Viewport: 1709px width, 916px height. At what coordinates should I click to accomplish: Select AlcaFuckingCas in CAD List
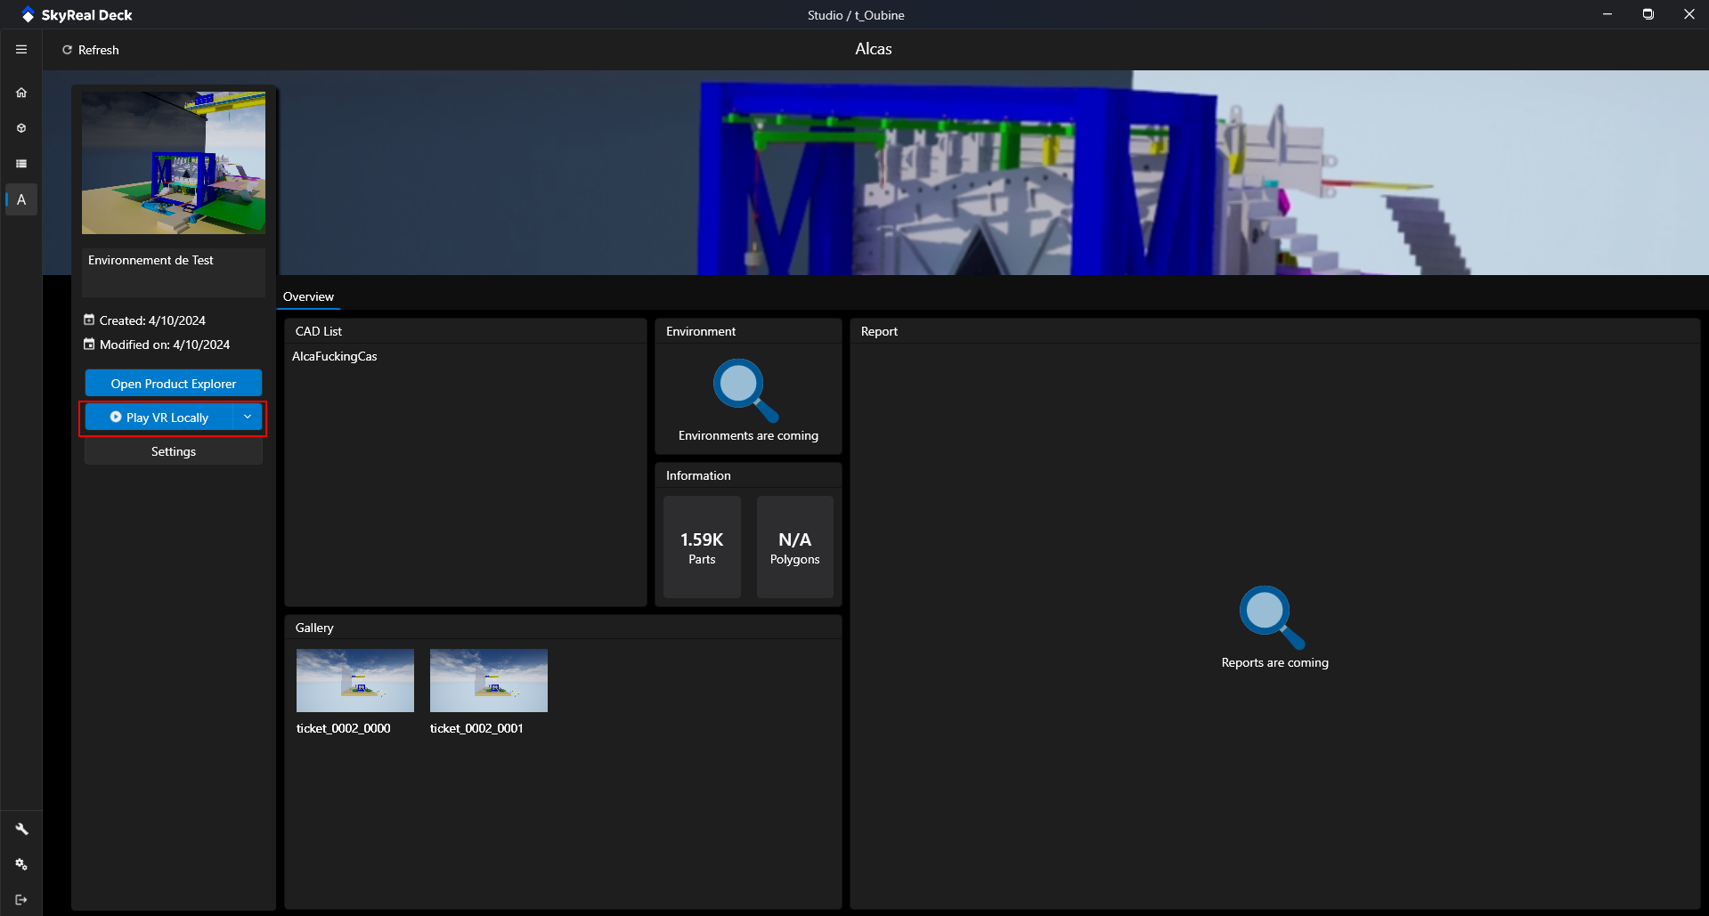(x=335, y=356)
